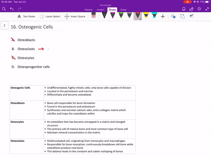The image size is (211, 158).
Task: Add a new pen with plus
Action: pos(163,17)
